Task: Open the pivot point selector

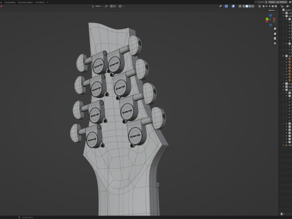Action: click(x=106, y=6)
